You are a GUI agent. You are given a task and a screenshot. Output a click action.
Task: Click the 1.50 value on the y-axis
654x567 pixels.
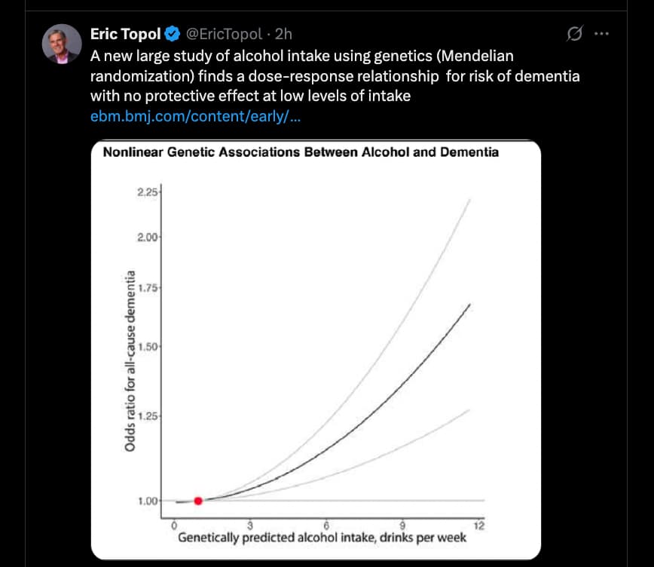(148, 347)
